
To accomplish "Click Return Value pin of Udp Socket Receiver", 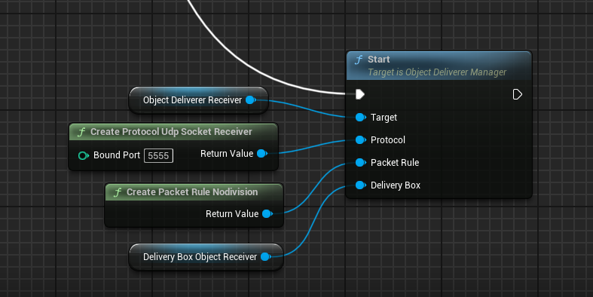I will tap(262, 154).
